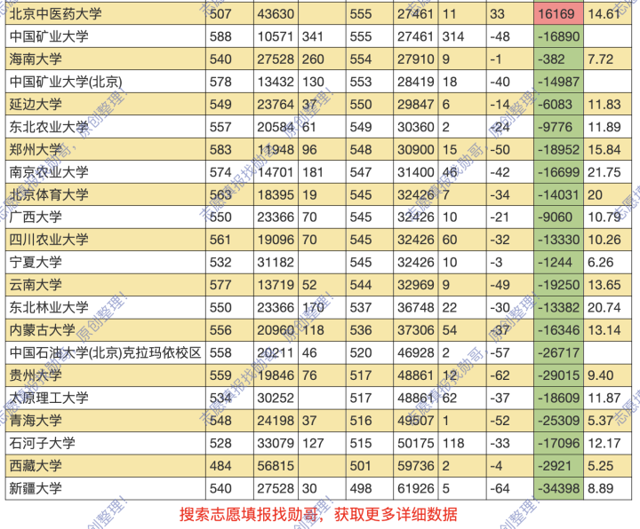Click rank value 13719 in 云南大学 row
Screen dimensions: 640x529
tap(276, 285)
